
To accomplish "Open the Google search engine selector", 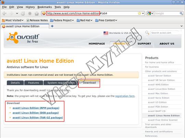I will (150, 13).
